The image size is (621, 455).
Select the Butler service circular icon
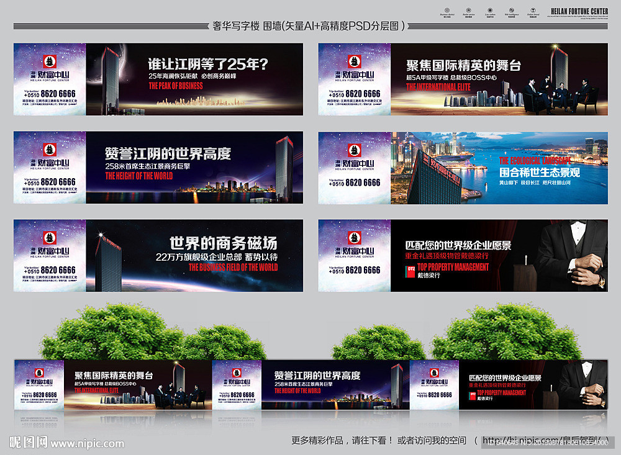pyautogui.click(x=468, y=10)
